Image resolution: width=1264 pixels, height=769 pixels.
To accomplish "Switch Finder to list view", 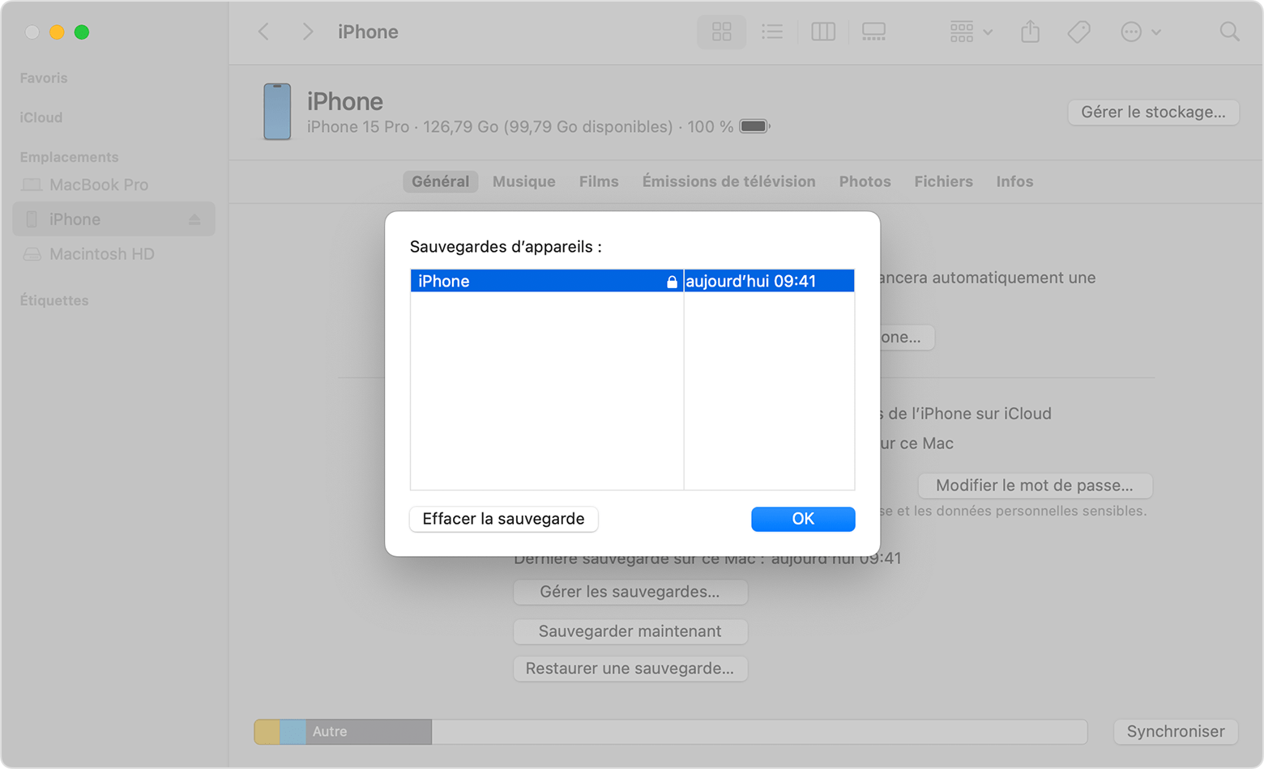I will 772,32.
